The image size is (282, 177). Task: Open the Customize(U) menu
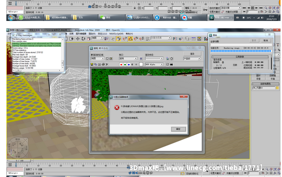(102, 34)
